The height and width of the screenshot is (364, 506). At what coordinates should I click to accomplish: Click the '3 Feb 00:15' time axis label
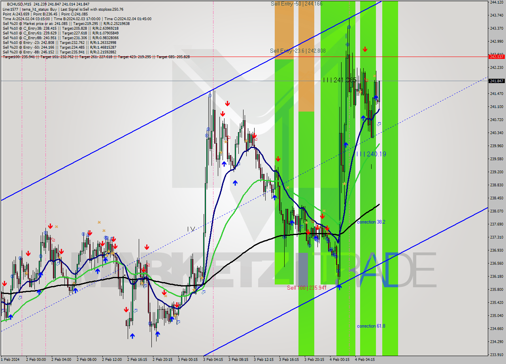pyautogui.click(x=188, y=360)
